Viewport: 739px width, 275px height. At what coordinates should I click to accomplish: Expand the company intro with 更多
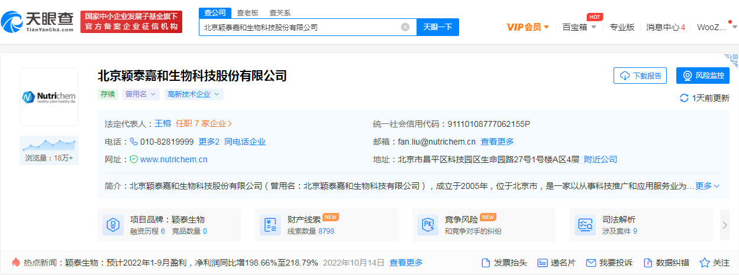pyautogui.click(x=707, y=186)
